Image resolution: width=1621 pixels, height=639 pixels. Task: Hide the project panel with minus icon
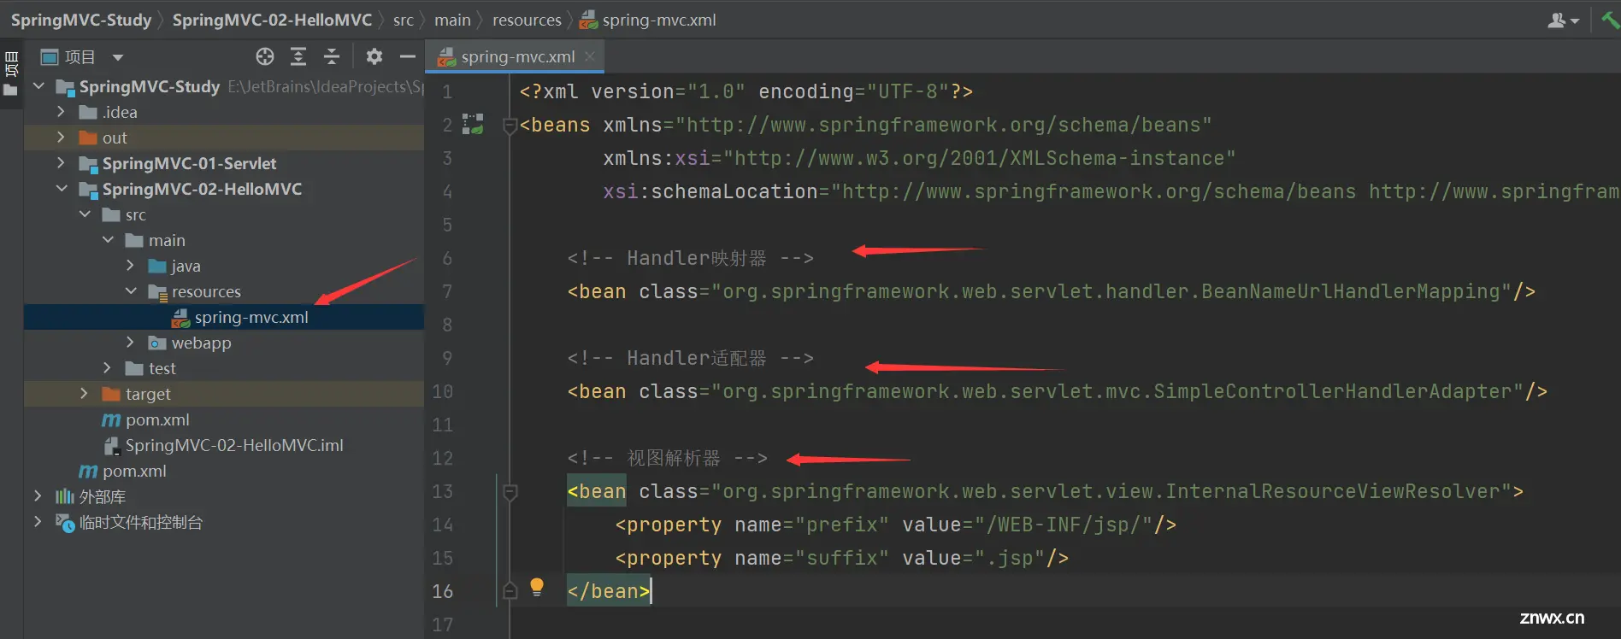point(408,56)
